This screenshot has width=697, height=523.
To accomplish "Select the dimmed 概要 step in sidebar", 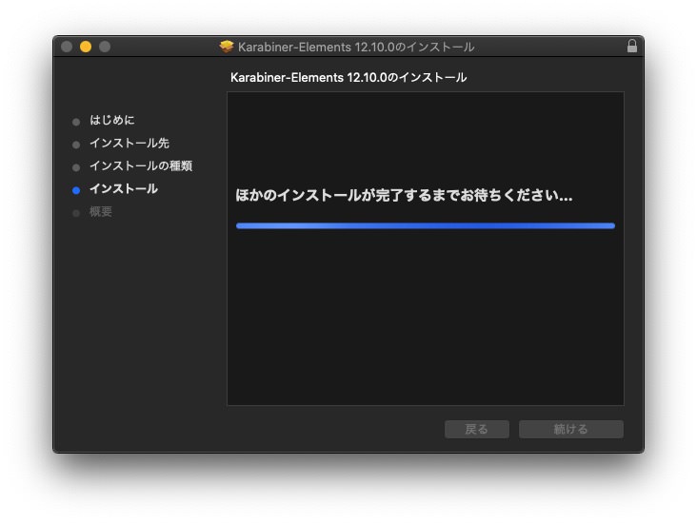I will [x=101, y=212].
